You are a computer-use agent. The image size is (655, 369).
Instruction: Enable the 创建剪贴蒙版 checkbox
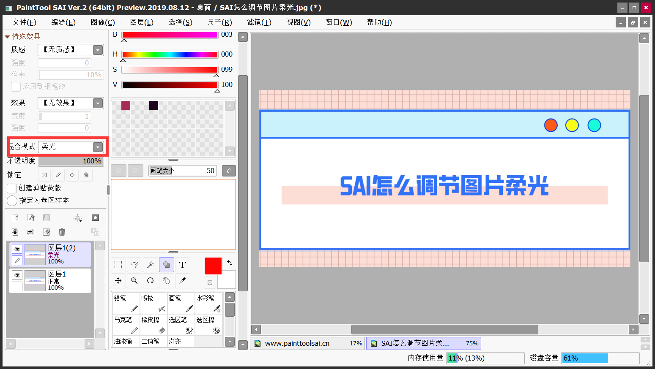tap(12, 188)
